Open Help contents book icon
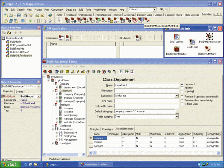Image resolution: width=224 pixels, height=168 pixels. click(50, 15)
